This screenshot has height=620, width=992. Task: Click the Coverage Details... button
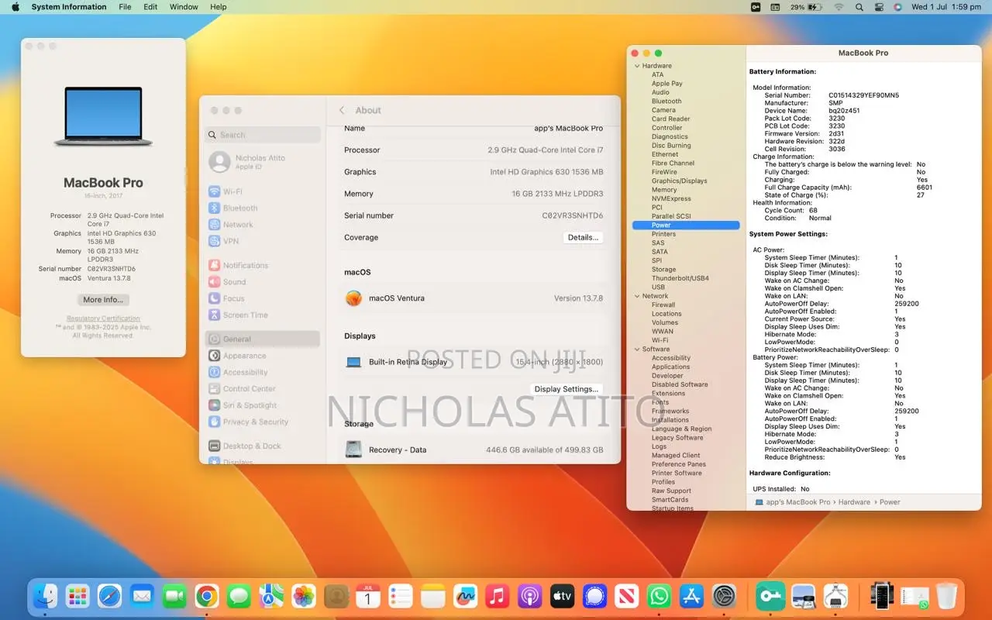583,237
